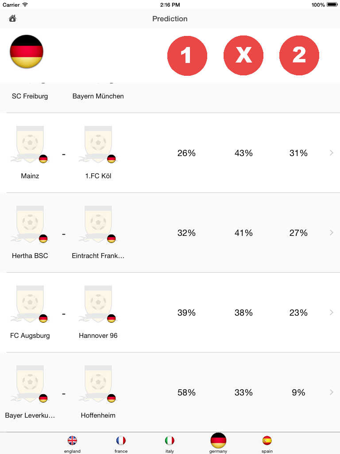
Task: Tap the 58% home win prediction
Action: [x=186, y=392]
